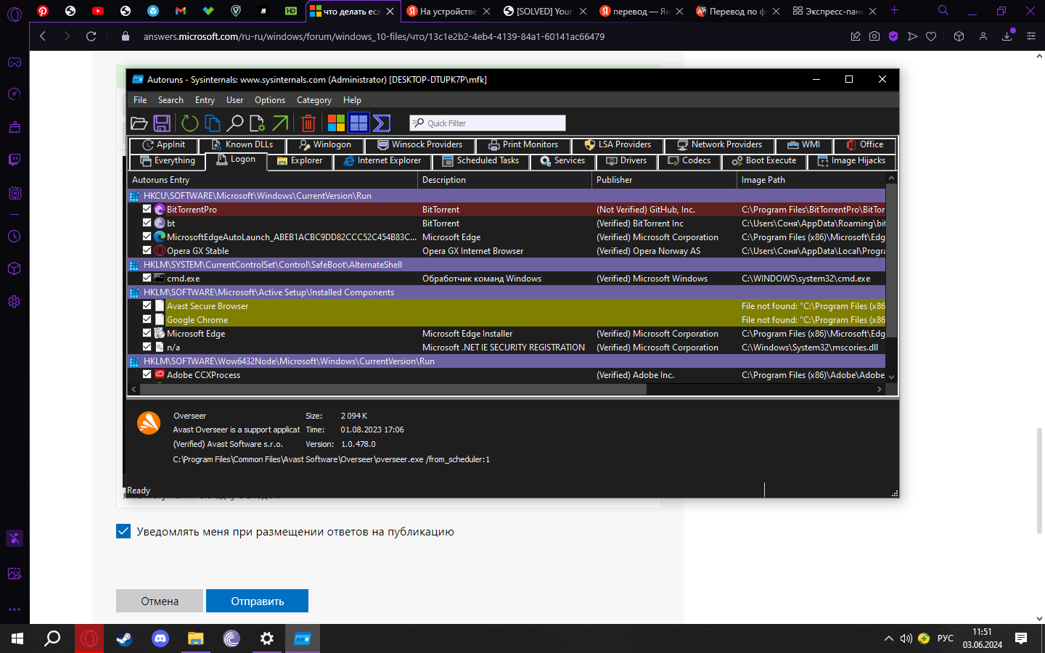Switch to the Internet Explorer tab
This screenshot has width=1045, height=653.
coord(382,161)
